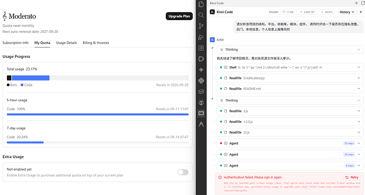Select the Kimi Code chat icon in activity bar
The image size is (365, 195).
[x=201, y=113]
